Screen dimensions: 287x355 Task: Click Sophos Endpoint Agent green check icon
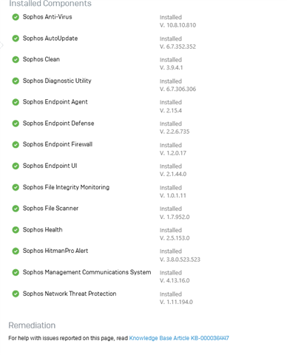coord(16,102)
